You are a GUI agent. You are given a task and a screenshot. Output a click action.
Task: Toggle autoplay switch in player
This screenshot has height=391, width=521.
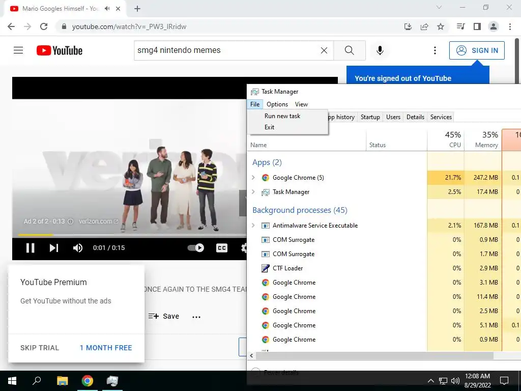pos(196,248)
